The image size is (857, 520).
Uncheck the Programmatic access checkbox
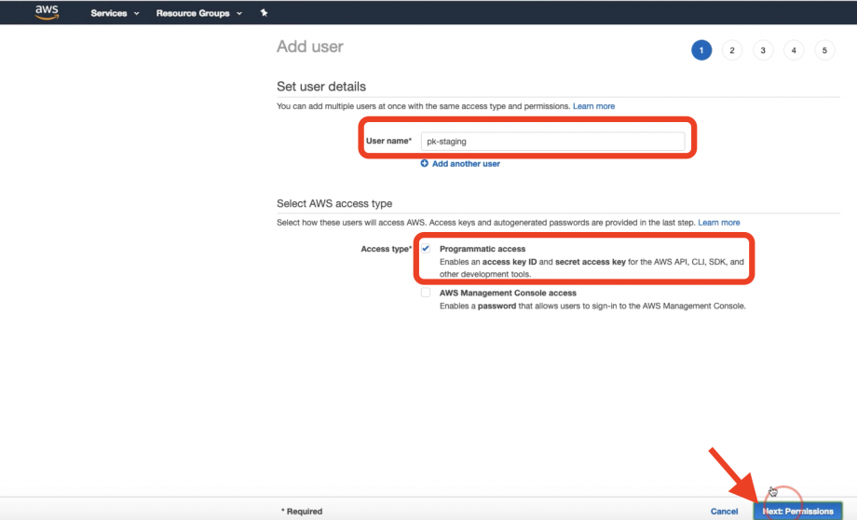pos(426,249)
